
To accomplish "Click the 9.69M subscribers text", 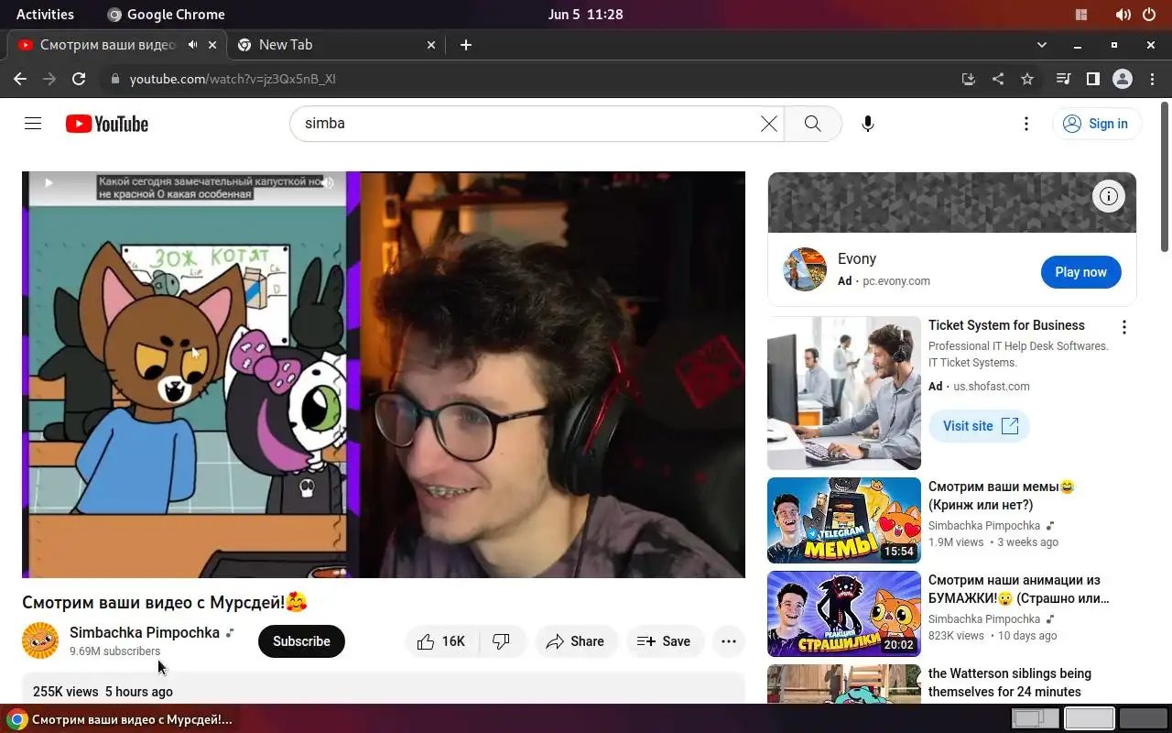I will [x=114, y=651].
